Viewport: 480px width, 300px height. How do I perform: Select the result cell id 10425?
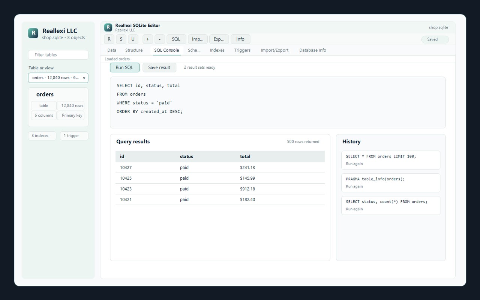pyautogui.click(x=126, y=178)
